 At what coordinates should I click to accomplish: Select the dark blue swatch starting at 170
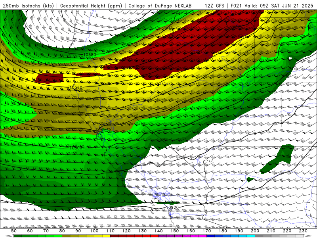(211, 236)
